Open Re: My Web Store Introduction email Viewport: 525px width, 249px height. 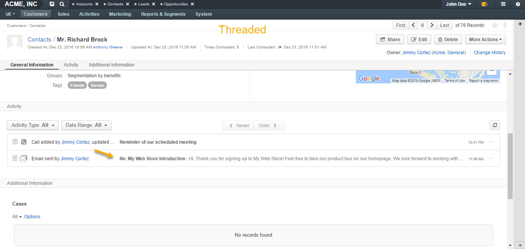coord(152,159)
